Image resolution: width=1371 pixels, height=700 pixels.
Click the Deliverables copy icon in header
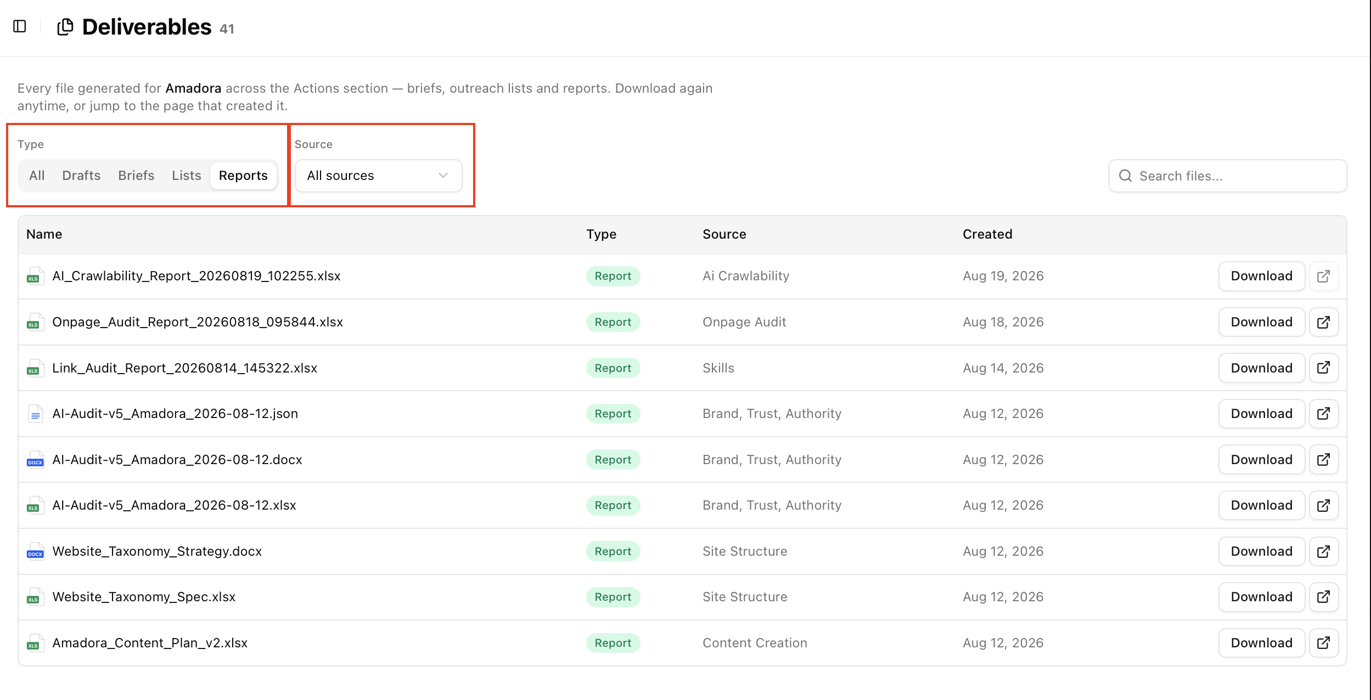[x=65, y=27]
